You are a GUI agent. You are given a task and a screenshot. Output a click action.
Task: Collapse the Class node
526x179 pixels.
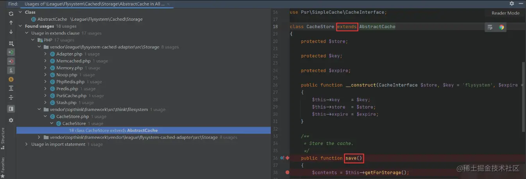pos(21,12)
